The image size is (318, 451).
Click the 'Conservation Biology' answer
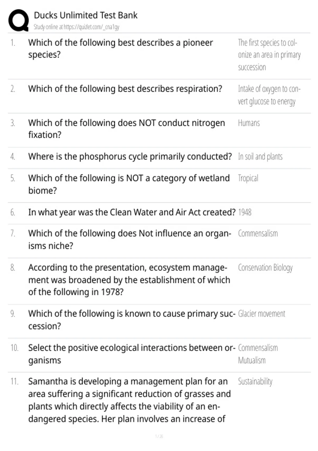(x=265, y=268)
